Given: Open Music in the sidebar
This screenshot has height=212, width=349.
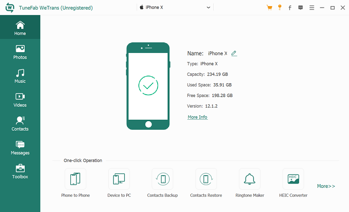Looking at the screenshot, I should [20, 76].
